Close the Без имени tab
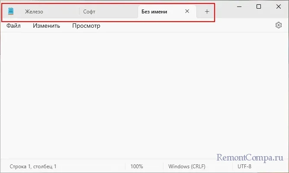The height and width of the screenshot is (173, 289). tap(187, 12)
